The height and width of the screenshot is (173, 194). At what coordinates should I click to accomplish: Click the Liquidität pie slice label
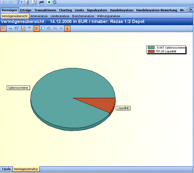tap(123, 108)
